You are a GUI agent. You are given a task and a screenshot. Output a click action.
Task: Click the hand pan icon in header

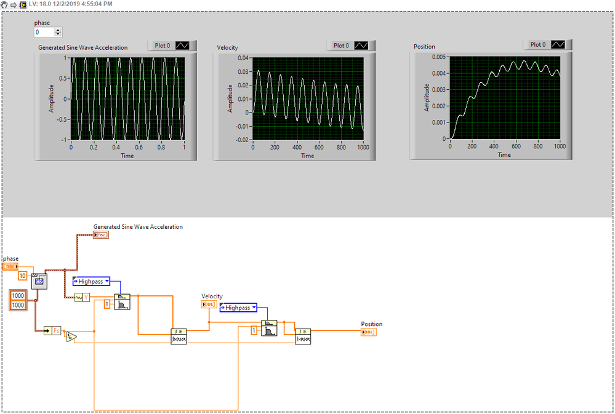coord(4,4)
